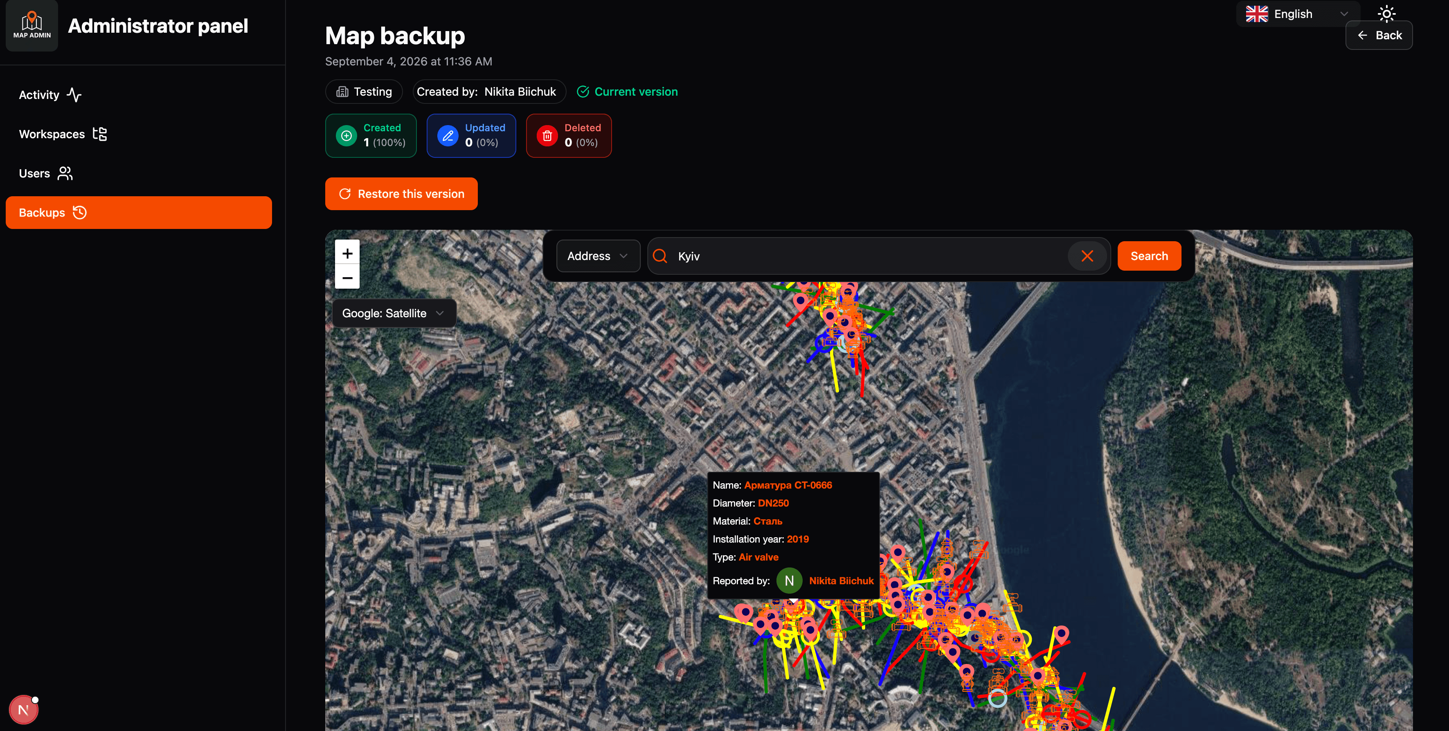Click the backup date September 4, 2026
Screen dimensions: 1449x731
tap(408, 61)
